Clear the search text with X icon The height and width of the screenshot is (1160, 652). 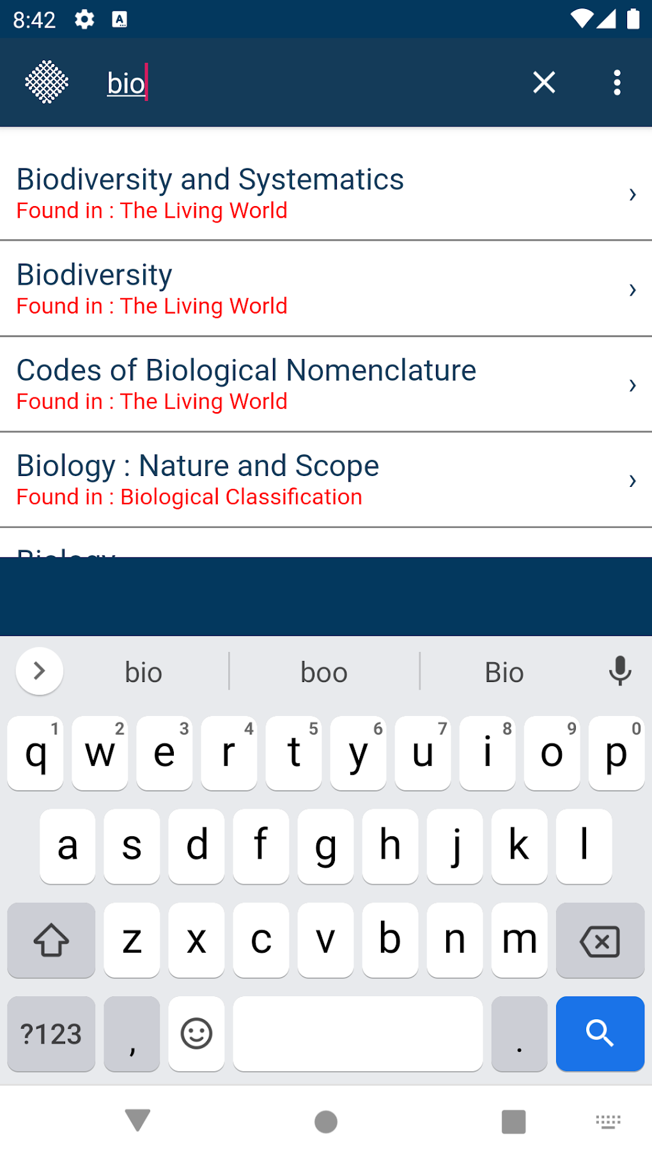pyautogui.click(x=544, y=83)
